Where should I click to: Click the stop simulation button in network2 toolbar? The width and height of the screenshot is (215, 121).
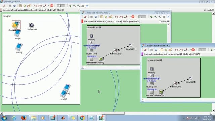coord(52,6)
